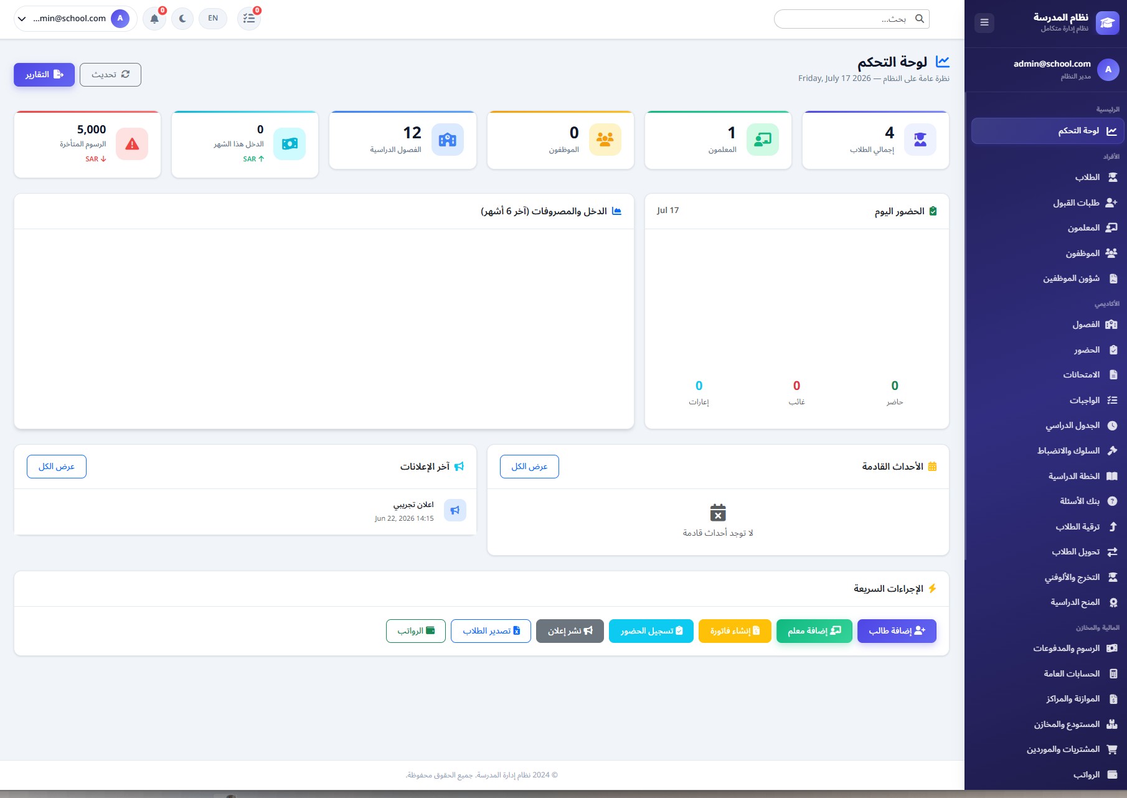
Task: Click the السلوك والانضباط gavel icon
Action: 1112,451
